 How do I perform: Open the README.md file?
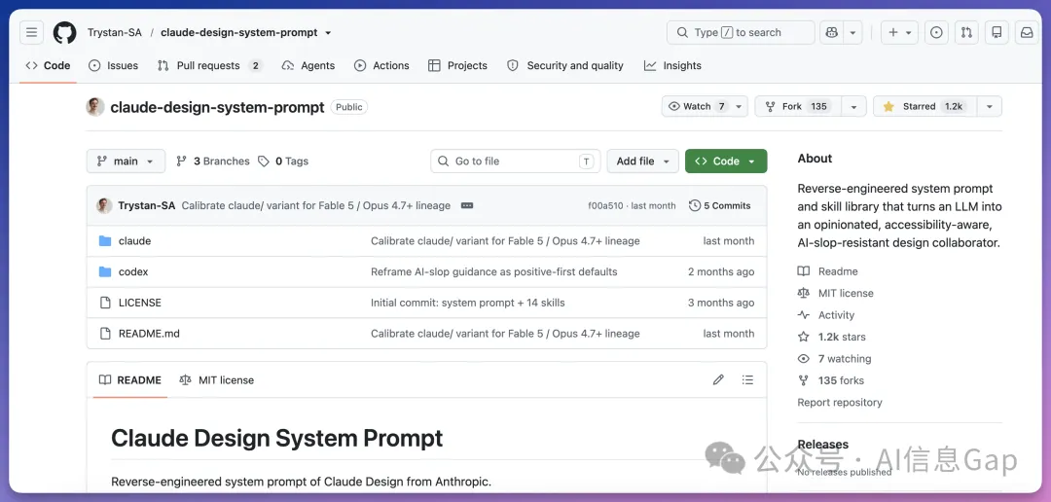[149, 334]
